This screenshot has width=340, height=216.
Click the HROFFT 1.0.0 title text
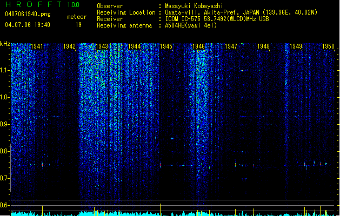click(x=43, y=4)
